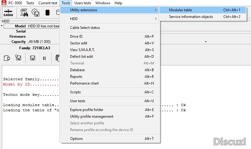The image size is (251, 149).
Task: Click the 'Loading modules table' log line
Action: tap(31, 105)
